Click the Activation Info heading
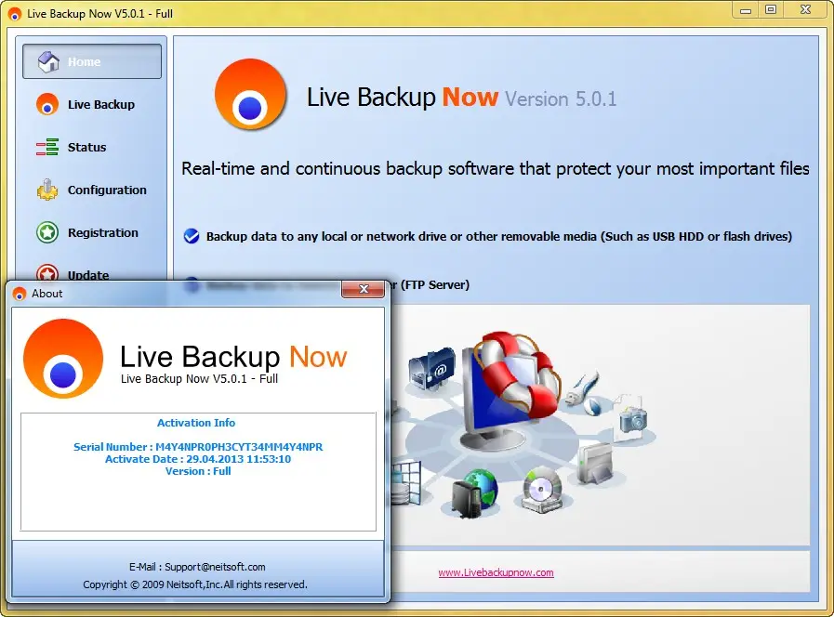Viewport: 834px width, 617px height. [x=196, y=423]
